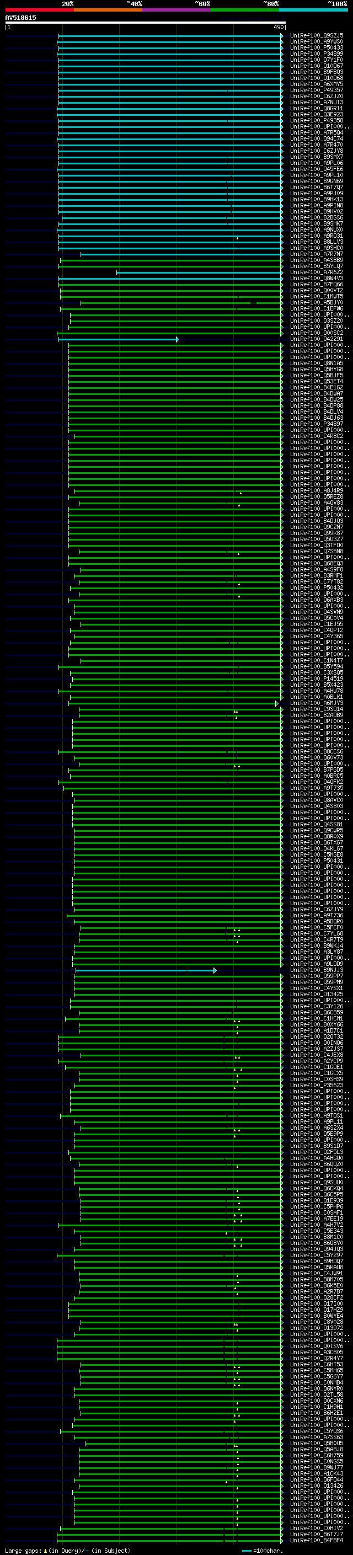Select hit UniRef100_A4SBB9
The width and height of the screenshot is (353, 1555).
[x=317, y=261]
